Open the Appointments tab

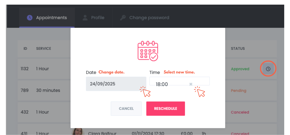point(47,18)
